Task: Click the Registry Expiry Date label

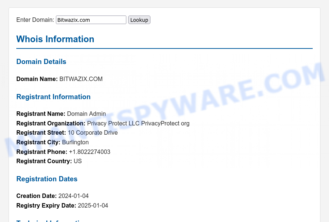Action: click(46, 205)
